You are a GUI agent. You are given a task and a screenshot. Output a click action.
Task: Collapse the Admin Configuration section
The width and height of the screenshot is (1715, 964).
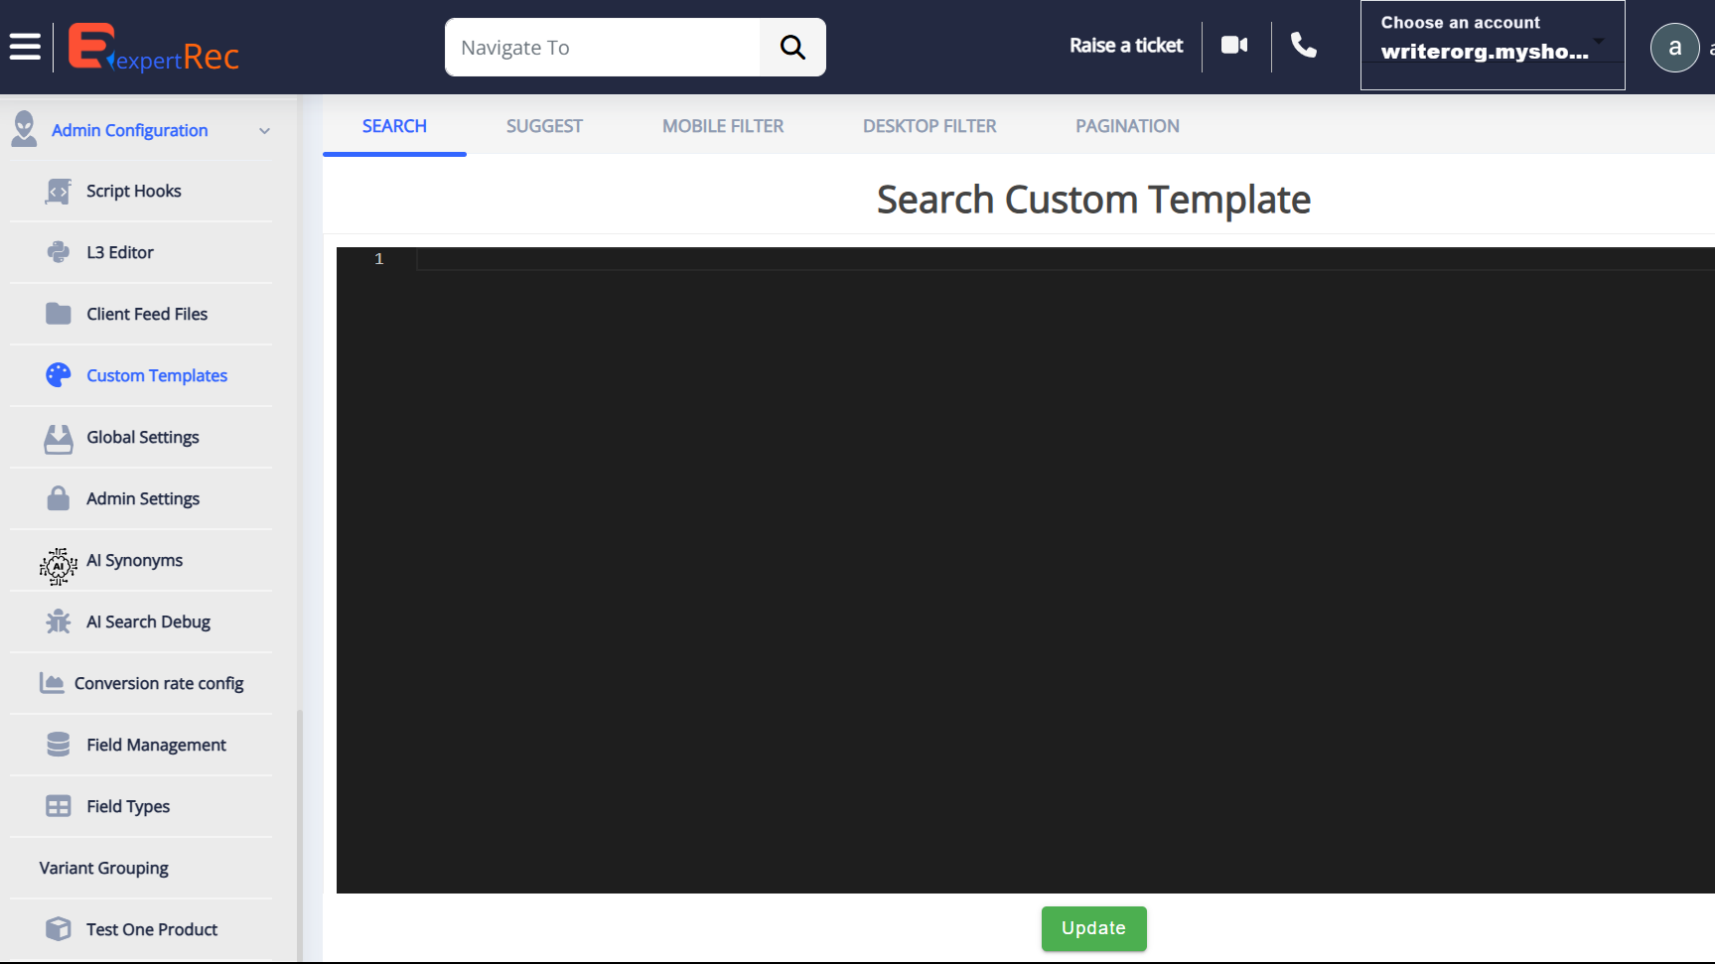[264, 131]
